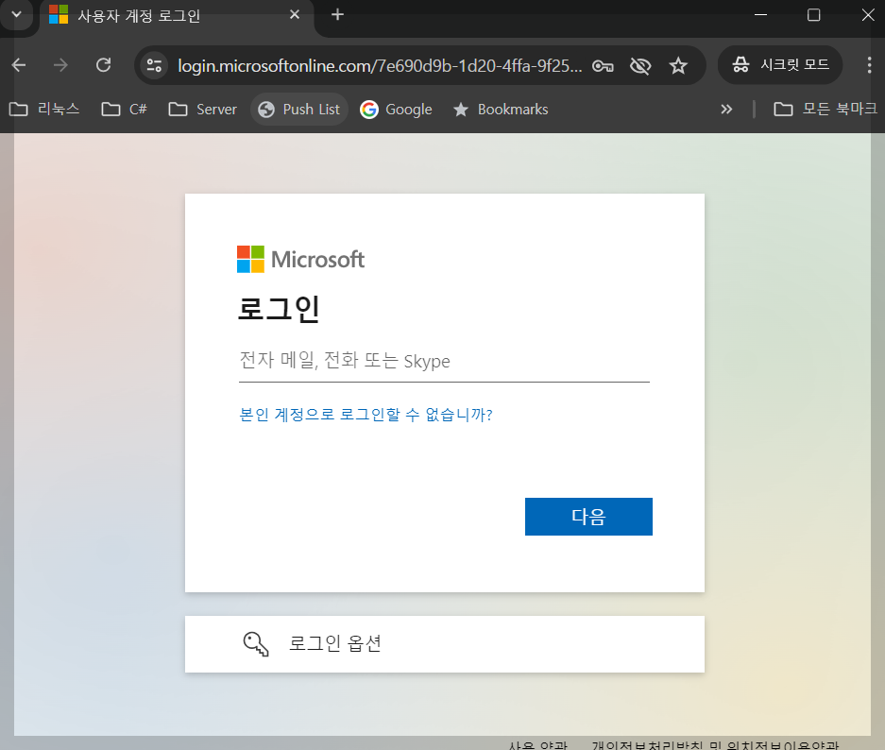Open tab search dropdown arrow
The width and height of the screenshot is (885, 750).
[x=17, y=15]
